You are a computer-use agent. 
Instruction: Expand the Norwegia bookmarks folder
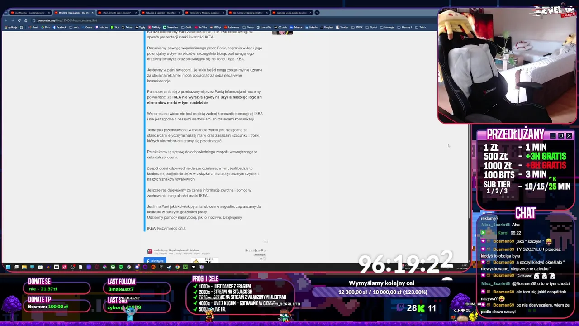[x=388, y=27]
